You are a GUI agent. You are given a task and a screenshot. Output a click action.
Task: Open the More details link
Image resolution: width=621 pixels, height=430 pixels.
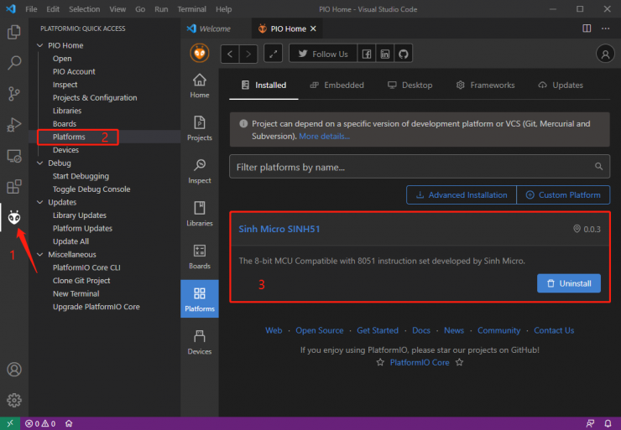[x=325, y=136]
